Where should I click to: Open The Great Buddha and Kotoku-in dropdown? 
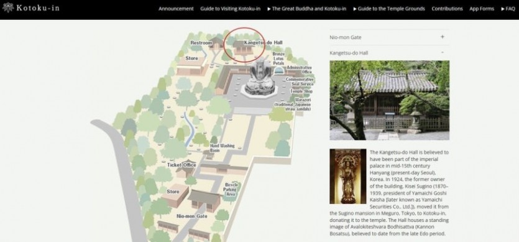pos(306,9)
